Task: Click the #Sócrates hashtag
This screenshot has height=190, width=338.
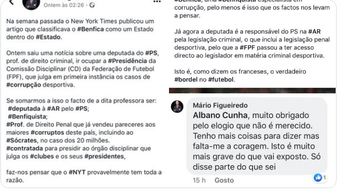Action: [x=22, y=140]
